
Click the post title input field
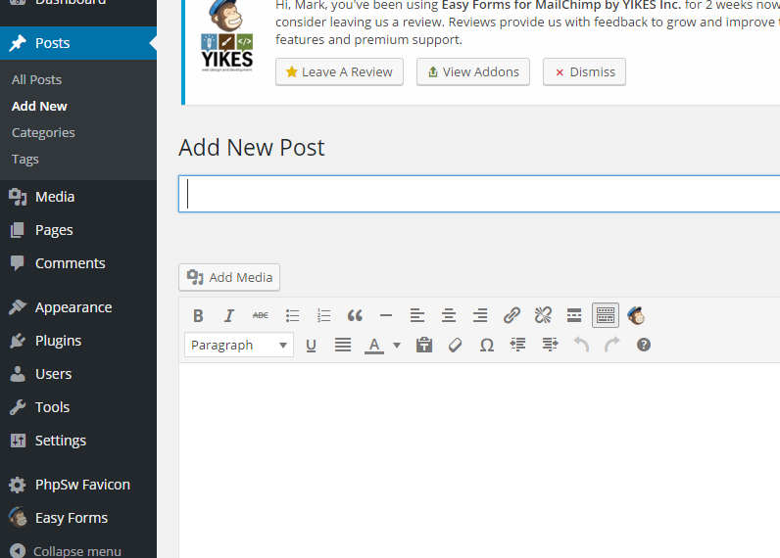click(479, 194)
